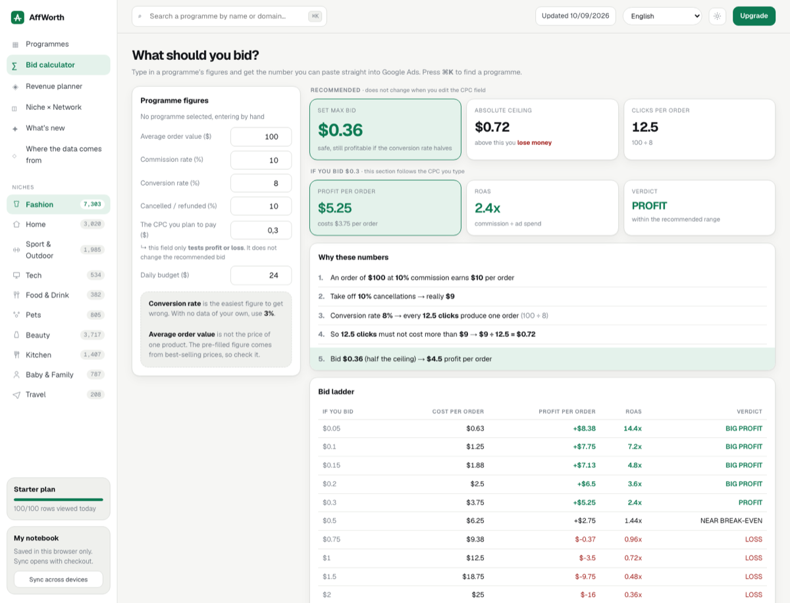
Task: Click the ROAS 2.4x card
Action: [x=542, y=208]
